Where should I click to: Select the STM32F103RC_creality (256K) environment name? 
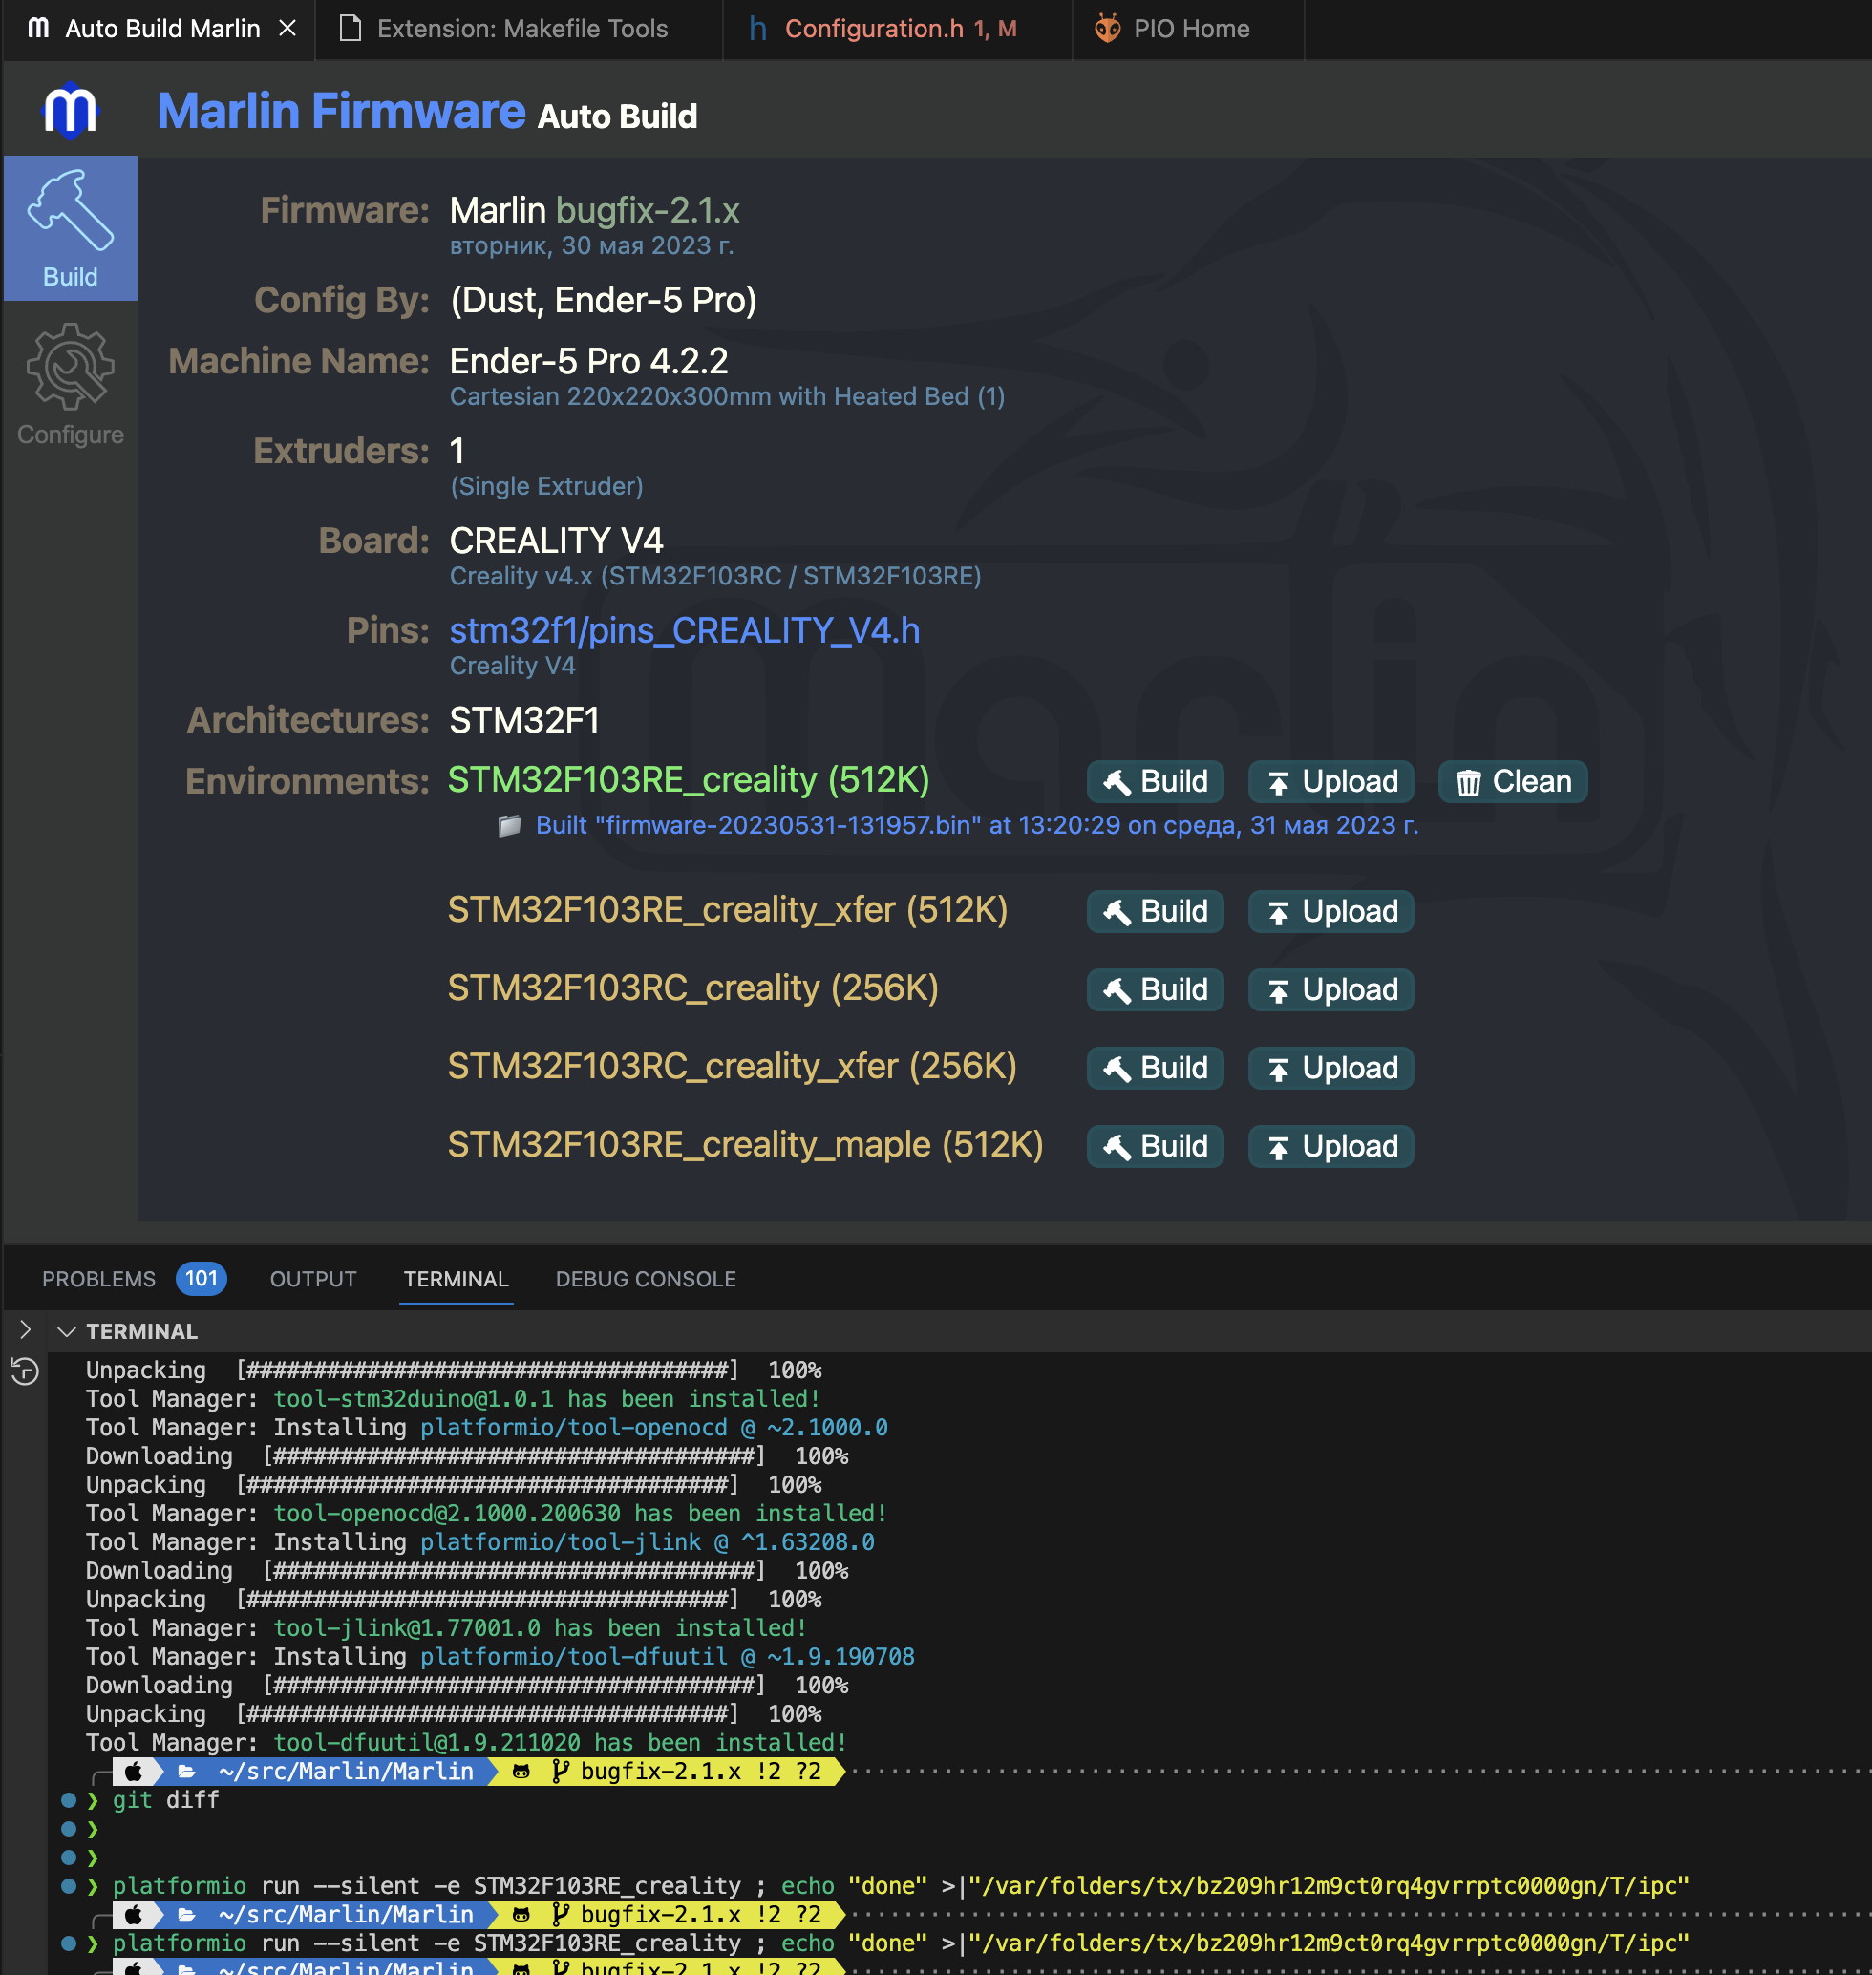coord(692,988)
